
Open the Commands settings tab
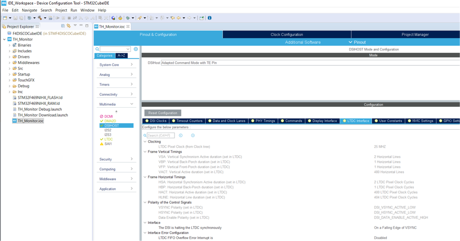pyautogui.click(x=291, y=121)
